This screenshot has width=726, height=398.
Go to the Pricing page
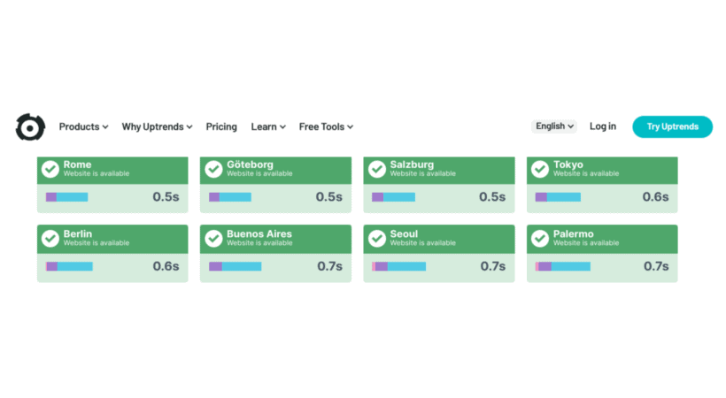[x=221, y=126]
